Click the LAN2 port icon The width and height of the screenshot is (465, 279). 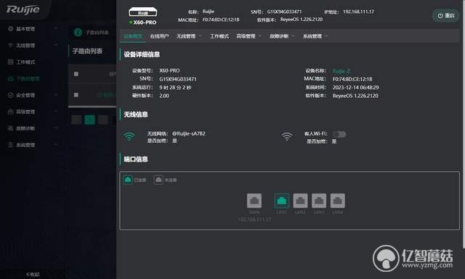[x=300, y=201]
